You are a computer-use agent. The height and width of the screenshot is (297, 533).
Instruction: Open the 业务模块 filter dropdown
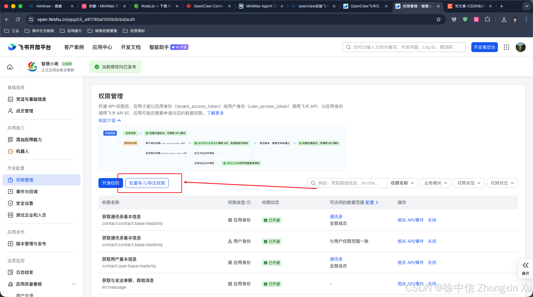[436, 183]
